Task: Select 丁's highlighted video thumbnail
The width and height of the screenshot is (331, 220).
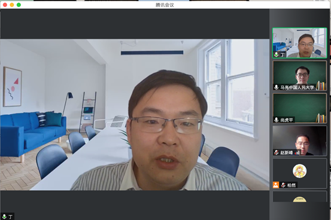Action: click(x=299, y=43)
